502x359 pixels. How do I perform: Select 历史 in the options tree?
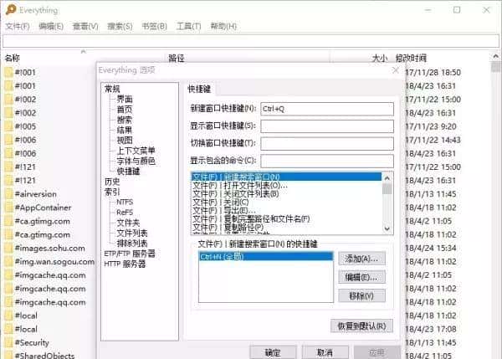[112, 182]
